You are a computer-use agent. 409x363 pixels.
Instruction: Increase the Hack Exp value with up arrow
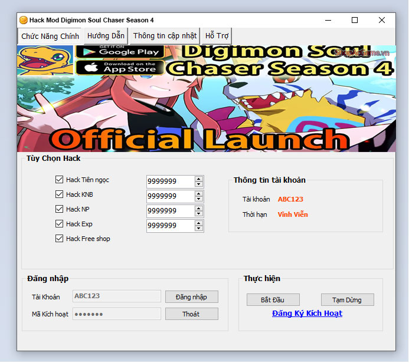click(199, 223)
